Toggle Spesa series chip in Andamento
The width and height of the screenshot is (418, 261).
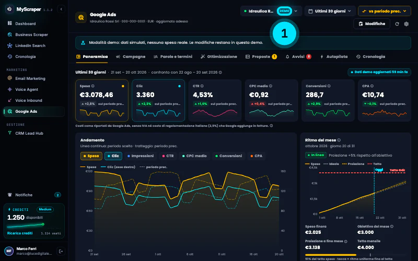coord(91,156)
